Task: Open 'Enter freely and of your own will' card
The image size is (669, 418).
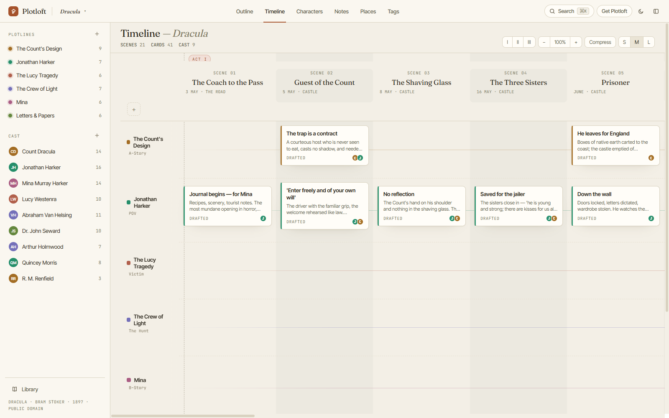Action: [324, 206]
